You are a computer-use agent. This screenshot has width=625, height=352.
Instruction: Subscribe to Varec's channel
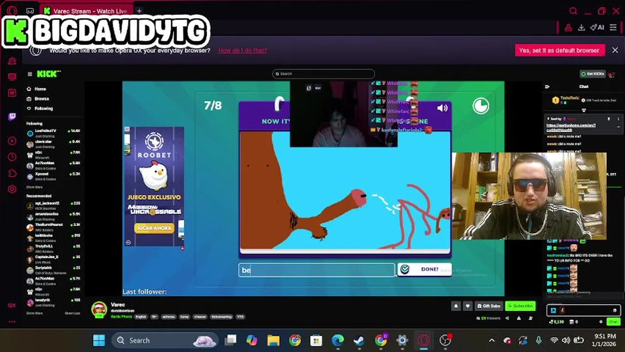coord(520,306)
